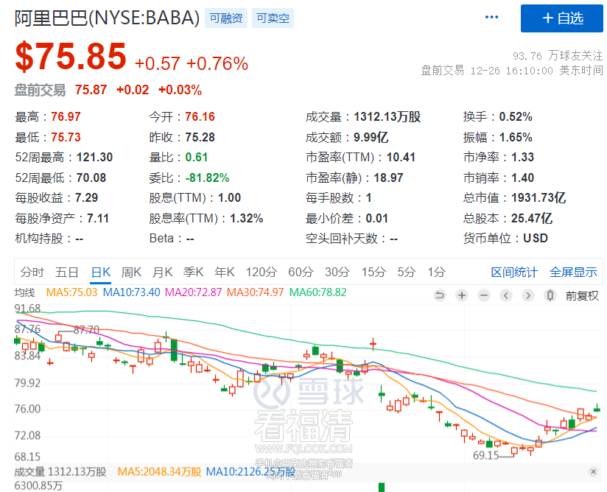Open the 区间统计 link
The image size is (607, 492).
(x=514, y=272)
